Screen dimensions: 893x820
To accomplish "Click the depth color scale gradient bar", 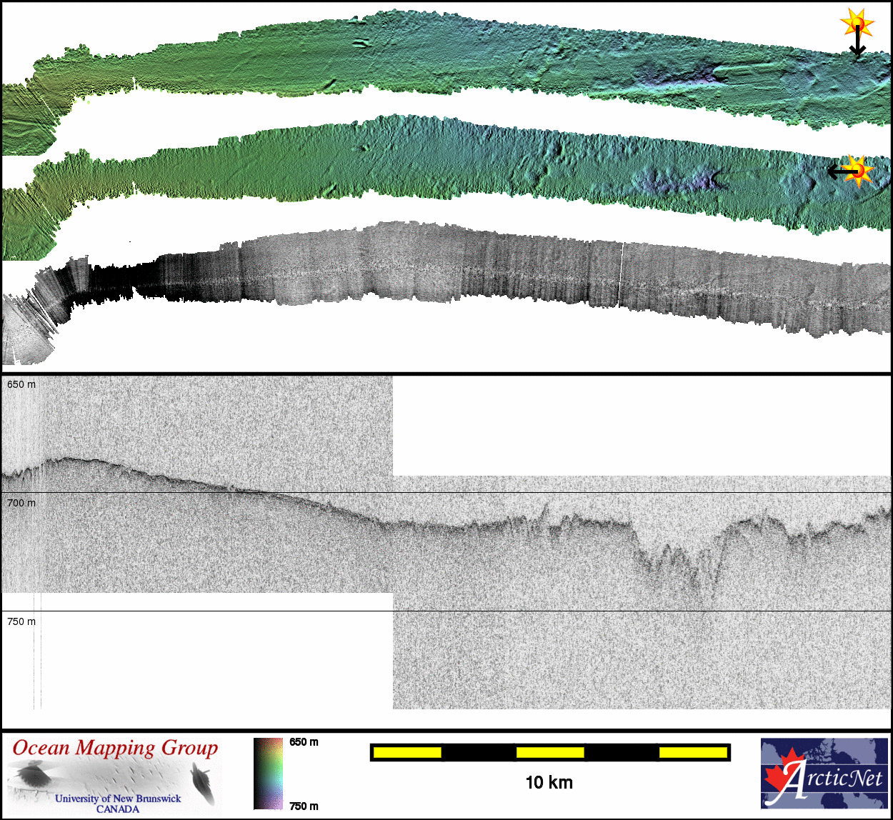I will pyautogui.click(x=268, y=774).
